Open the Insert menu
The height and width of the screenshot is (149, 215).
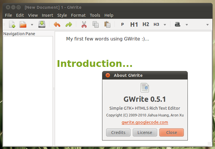(x=47, y=15)
